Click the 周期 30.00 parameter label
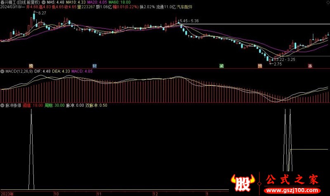 [54, 105]
